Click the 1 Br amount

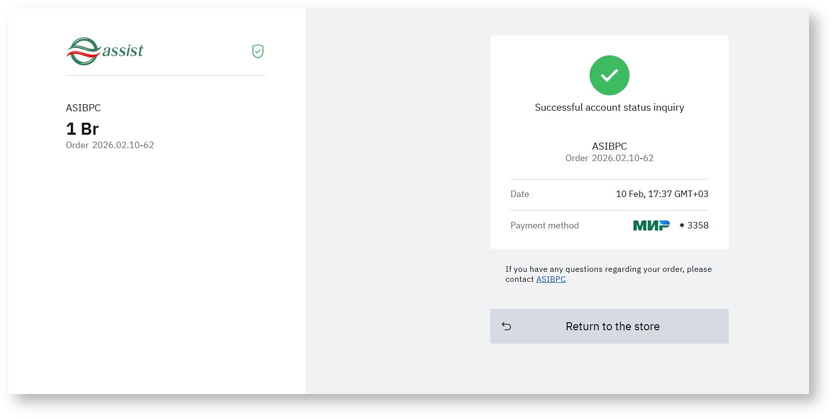click(82, 129)
